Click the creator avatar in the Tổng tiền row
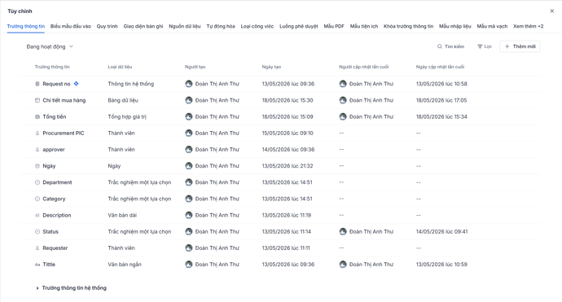 189,116
